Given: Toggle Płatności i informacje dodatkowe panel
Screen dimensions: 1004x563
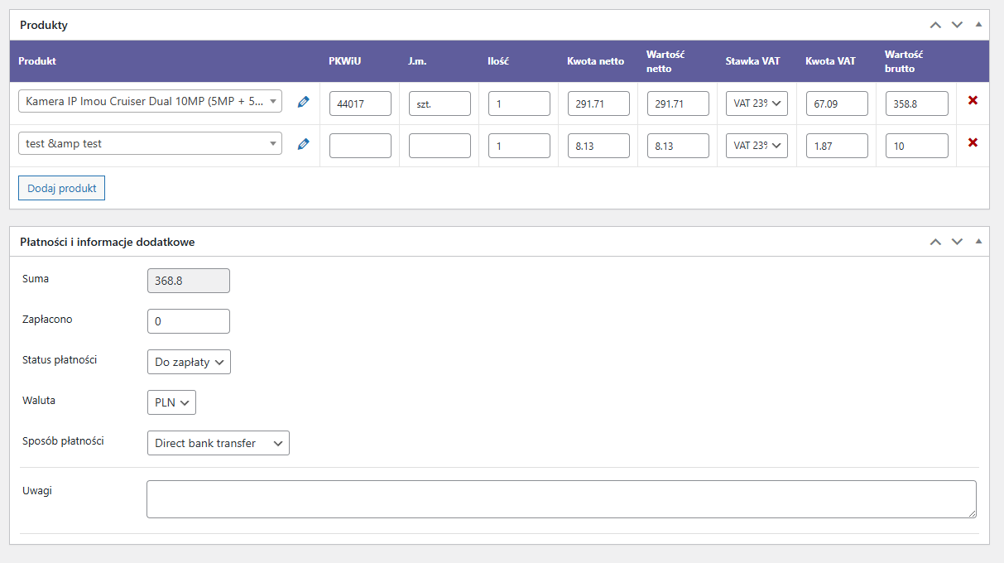Looking at the screenshot, I should tap(978, 242).
